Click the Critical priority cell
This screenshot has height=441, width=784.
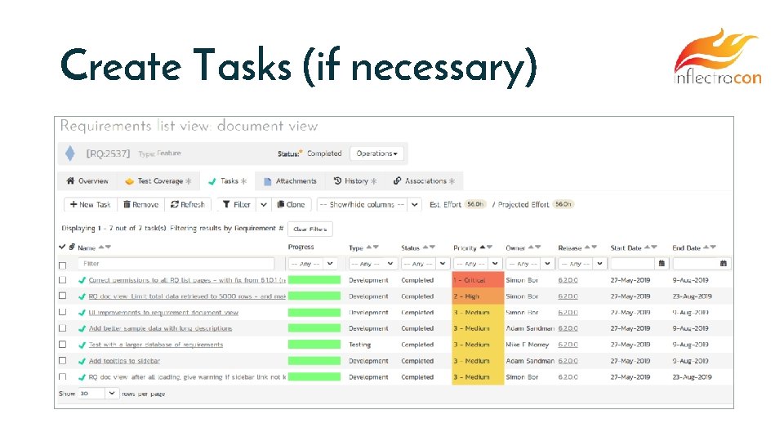478,280
